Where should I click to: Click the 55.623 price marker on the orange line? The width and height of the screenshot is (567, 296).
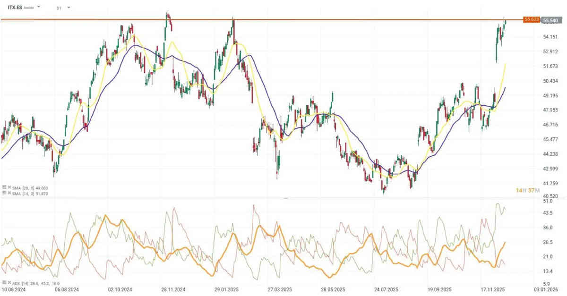532,20
